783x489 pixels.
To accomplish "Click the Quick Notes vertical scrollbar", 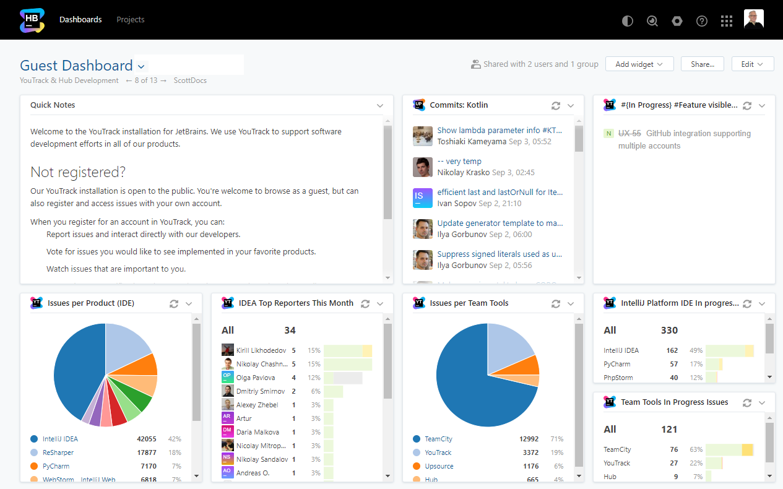I will pos(388,173).
